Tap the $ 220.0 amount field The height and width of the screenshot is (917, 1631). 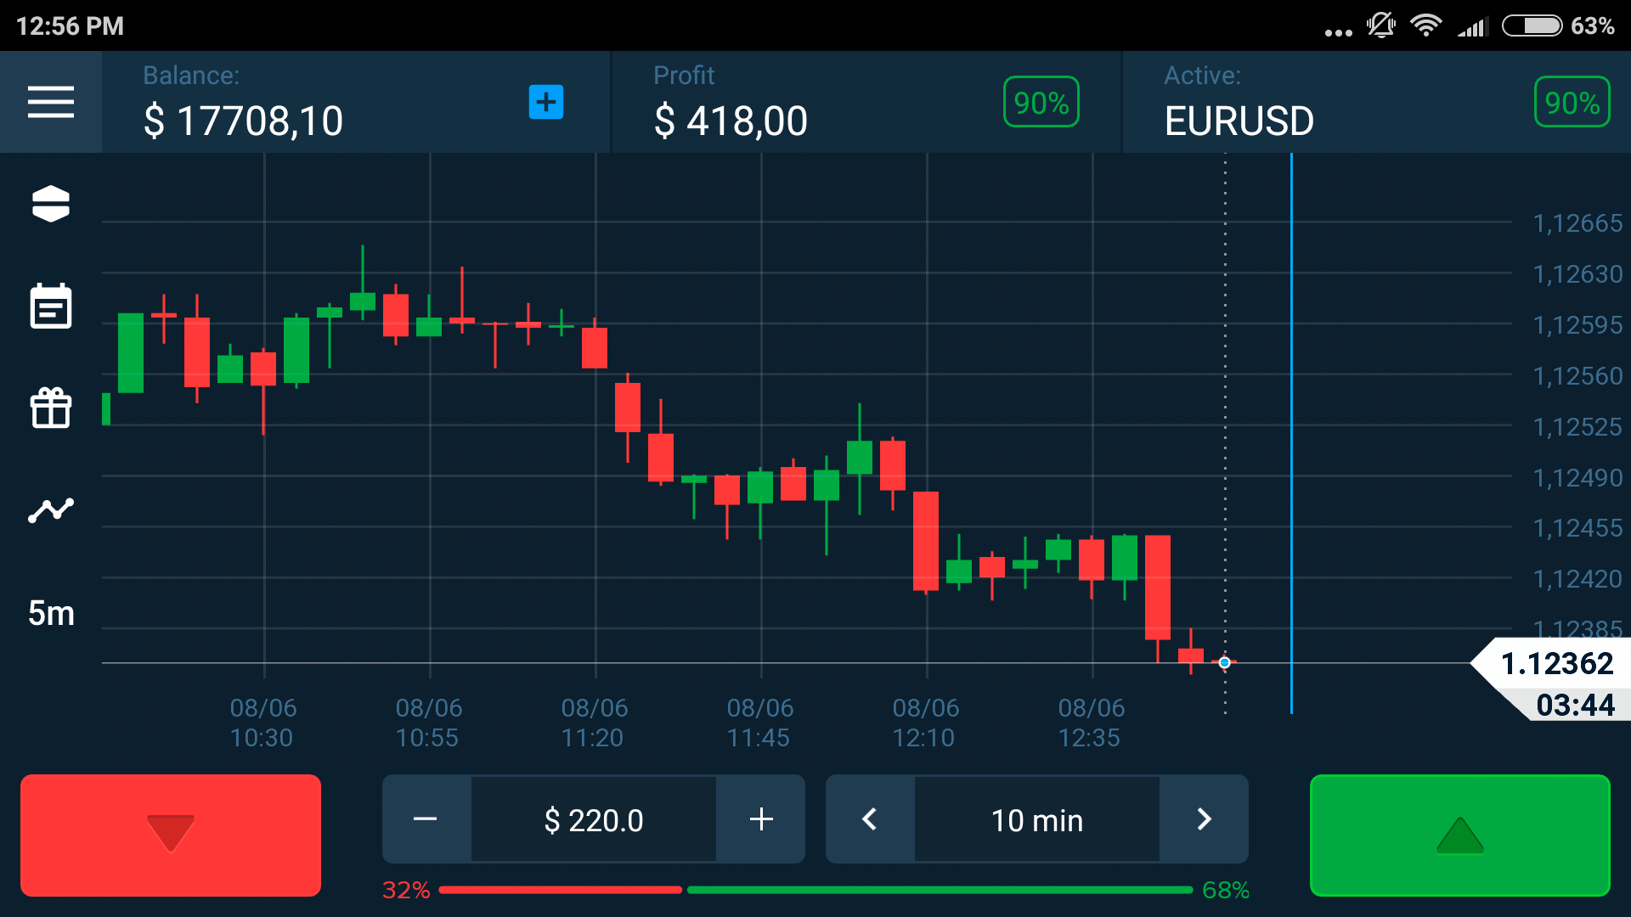[594, 820]
